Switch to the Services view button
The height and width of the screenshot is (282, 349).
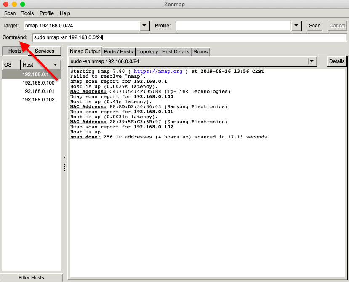click(45, 51)
